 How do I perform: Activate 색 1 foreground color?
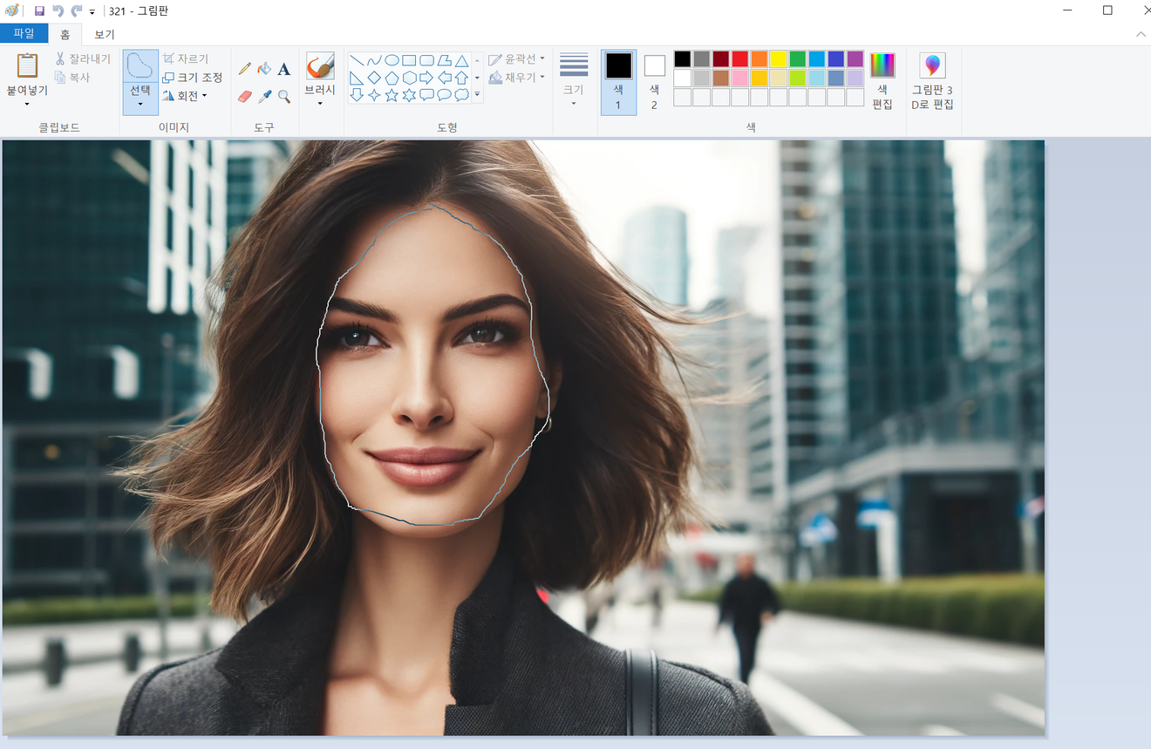[x=618, y=82]
